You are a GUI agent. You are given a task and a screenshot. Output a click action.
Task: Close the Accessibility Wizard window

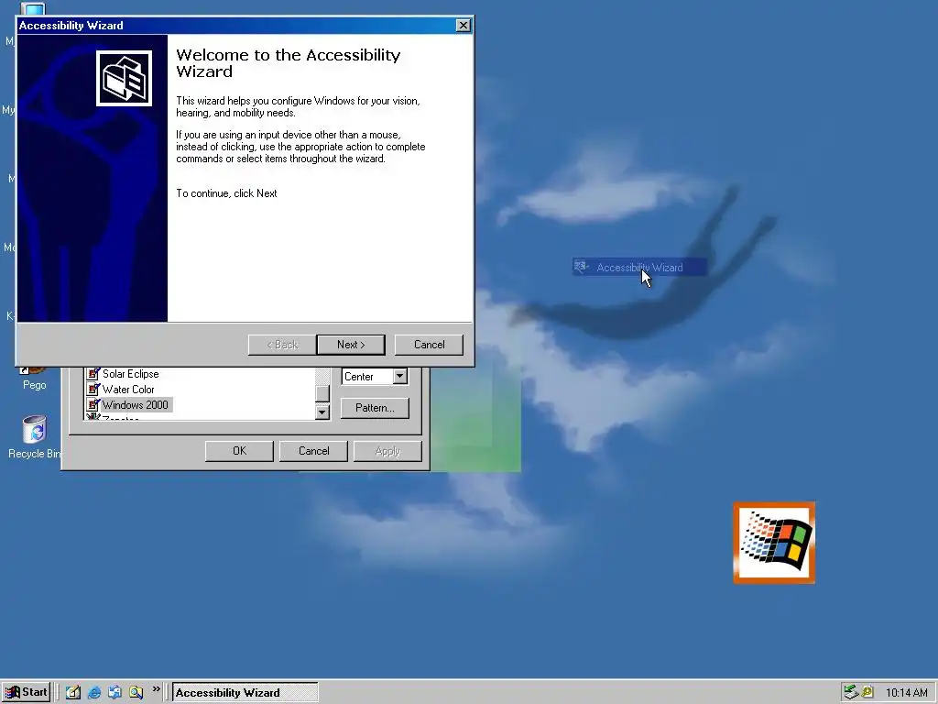coord(463,25)
